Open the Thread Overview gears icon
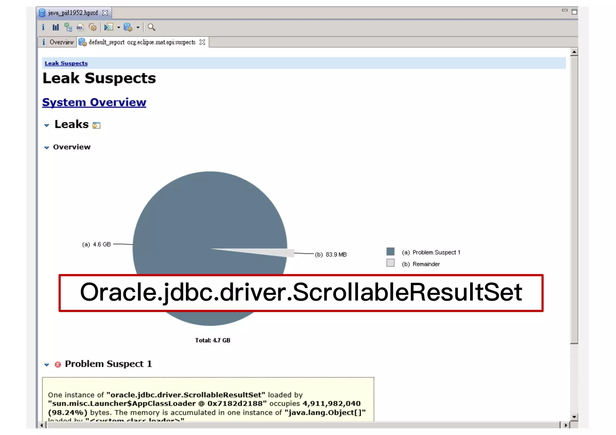Image resolution: width=616 pixels, height=435 pixels. [x=93, y=27]
